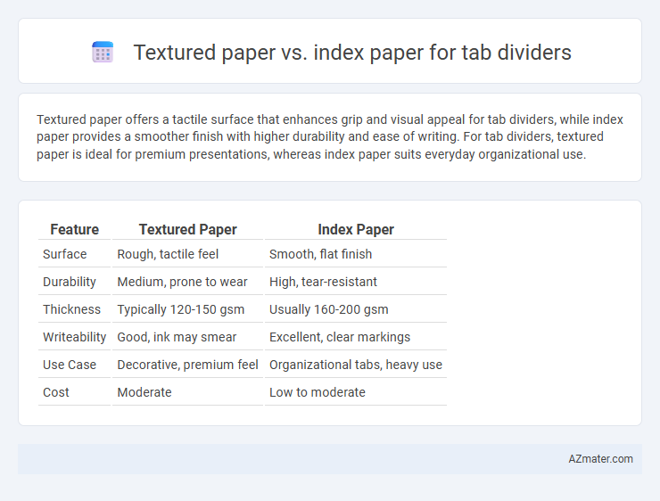This screenshot has width=660, height=501.
Task: Select the 'Textured Paper' column header
Action: [187, 229]
